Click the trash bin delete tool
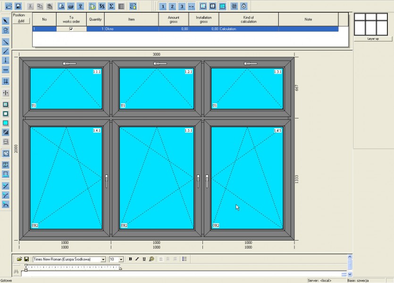 pos(6,30)
